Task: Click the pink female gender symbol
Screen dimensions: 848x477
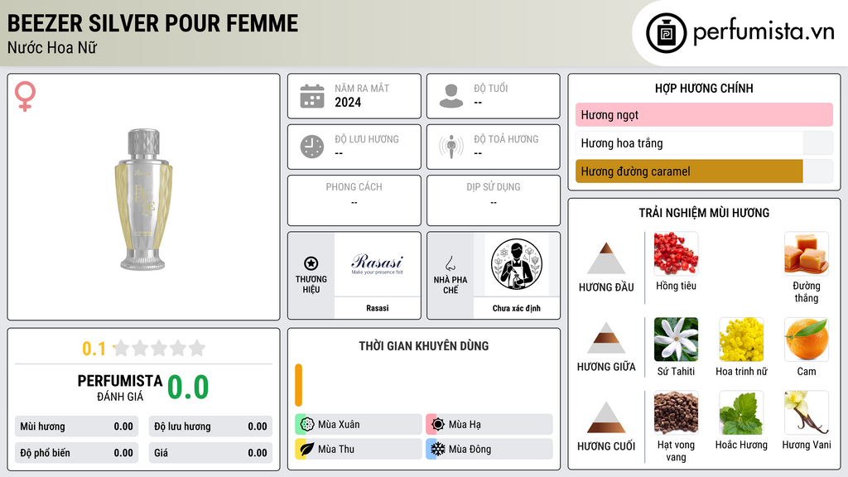Action: click(25, 96)
